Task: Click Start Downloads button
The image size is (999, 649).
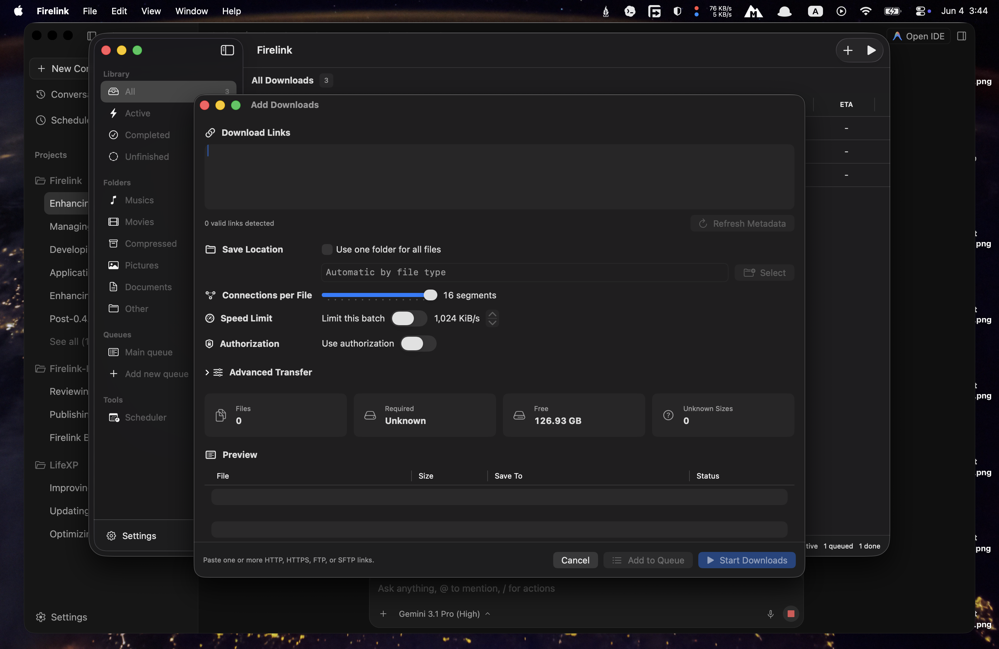Action: pos(746,560)
